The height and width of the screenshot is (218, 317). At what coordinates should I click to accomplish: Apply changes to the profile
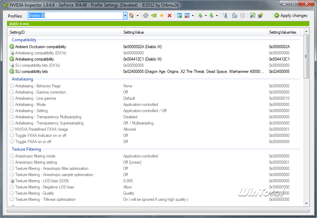[291, 15]
